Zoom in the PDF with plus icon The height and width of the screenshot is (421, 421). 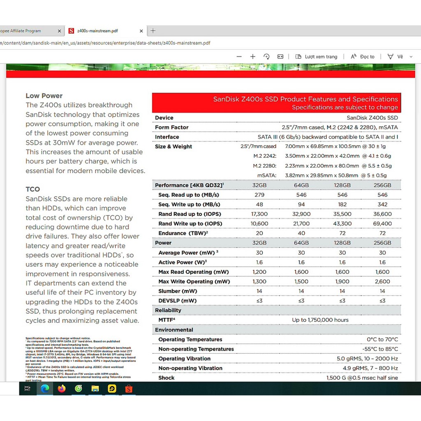coord(253,57)
